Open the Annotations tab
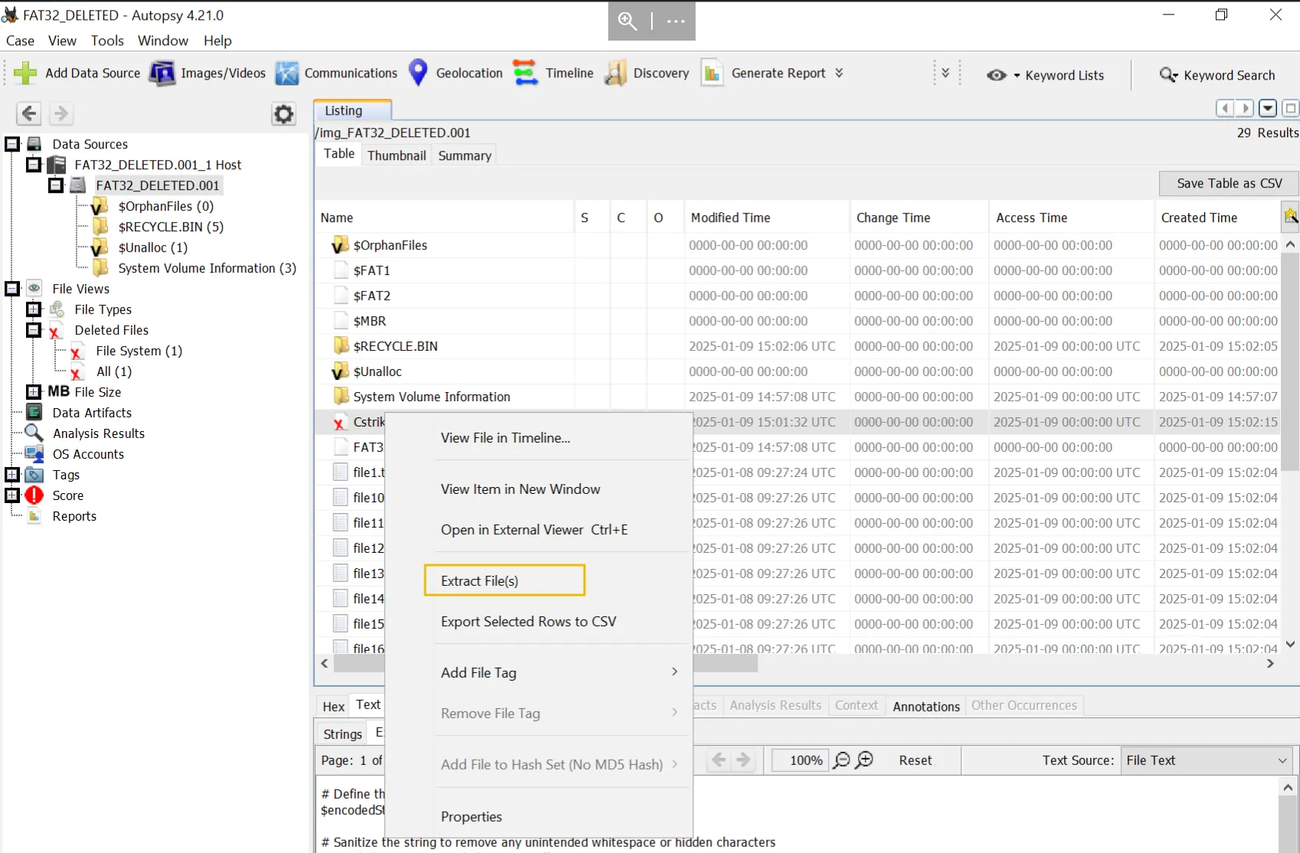Screen dimensions: 1300x853 pyautogui.click(x=925, y=706)
